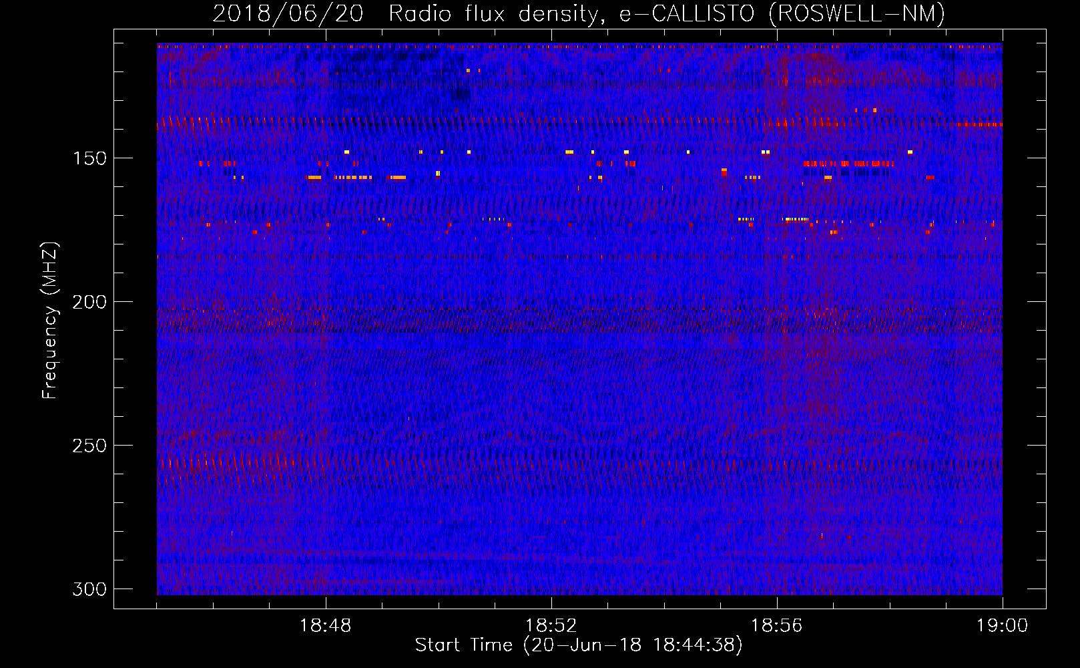The image size is (1080, 668).
Task: Click the 18:52 time tick label
Action: pyautogui.click(x=551, y=626)
